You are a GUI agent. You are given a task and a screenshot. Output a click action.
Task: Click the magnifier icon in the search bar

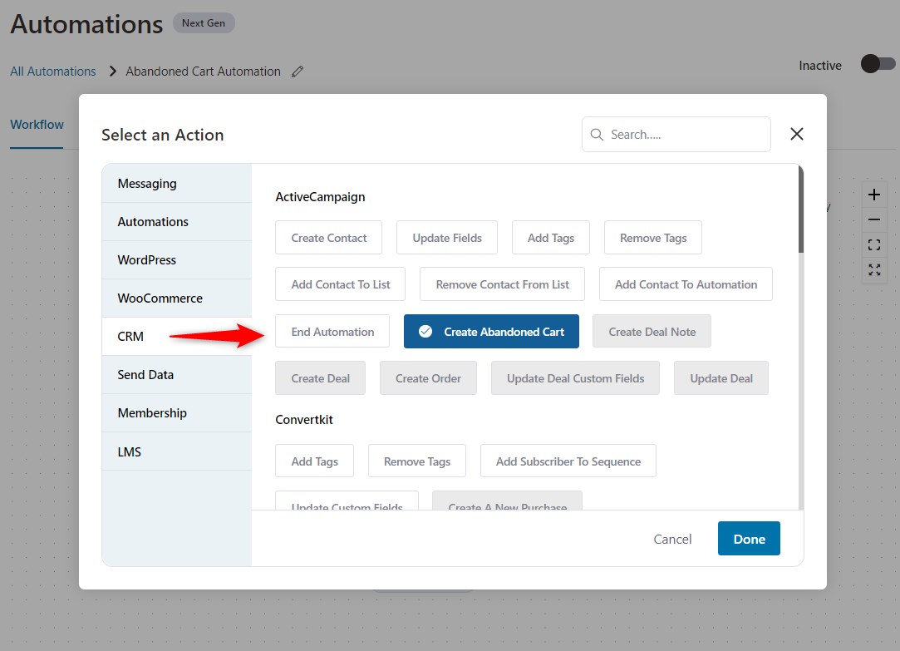tap(596, 134)
